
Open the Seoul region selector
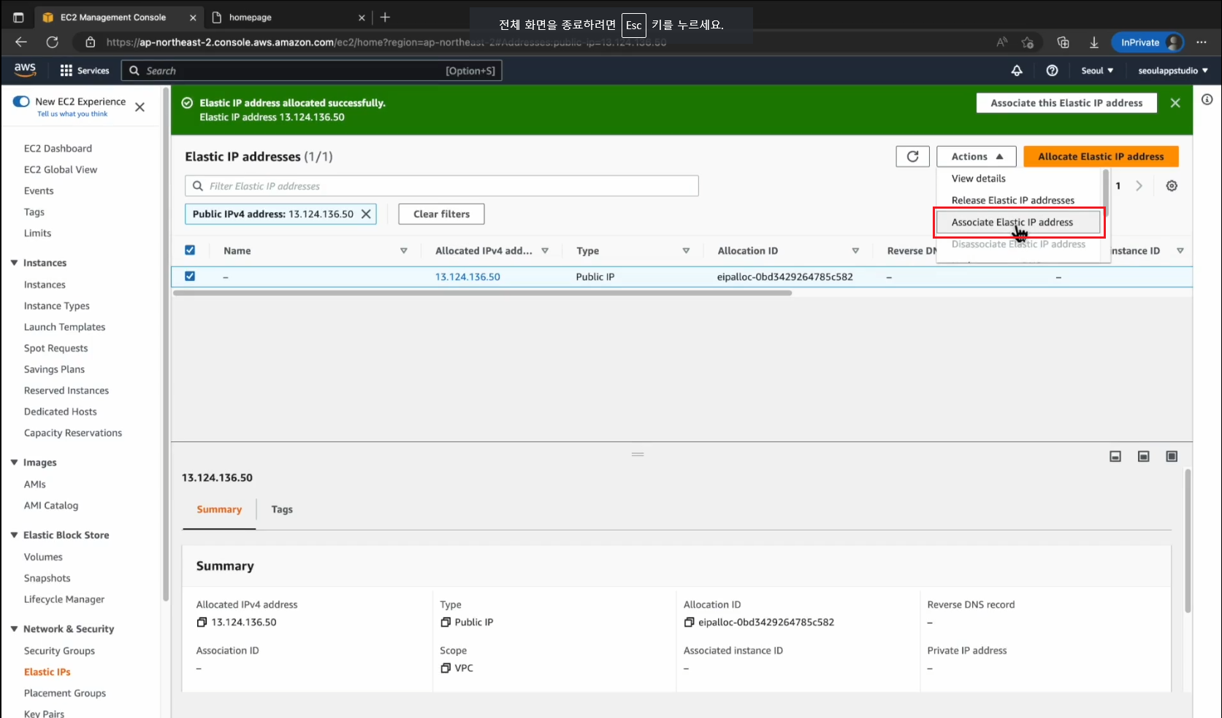tap(1097, 71)
